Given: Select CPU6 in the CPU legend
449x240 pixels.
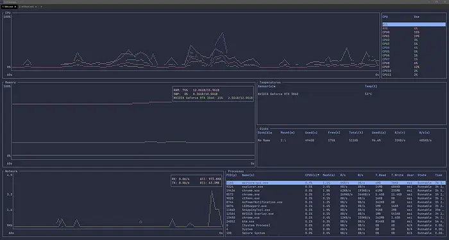Looking at the screenshot, I should click(414, 56).
